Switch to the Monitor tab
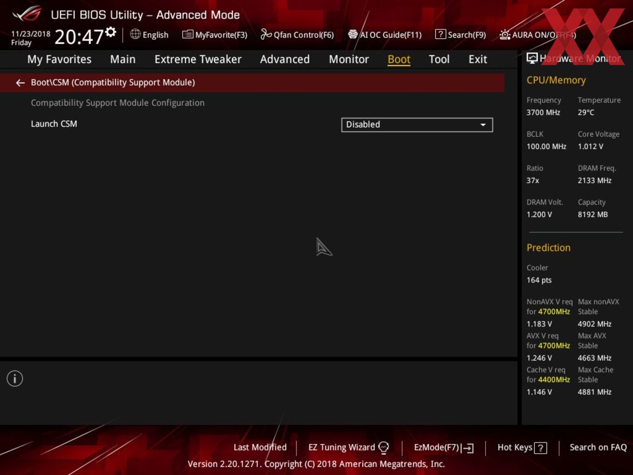The width and height of the screenshot is (633, 475). [x=349, y=59]
